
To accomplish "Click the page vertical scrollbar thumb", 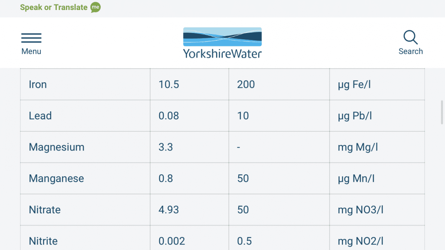I will (442, 112).
